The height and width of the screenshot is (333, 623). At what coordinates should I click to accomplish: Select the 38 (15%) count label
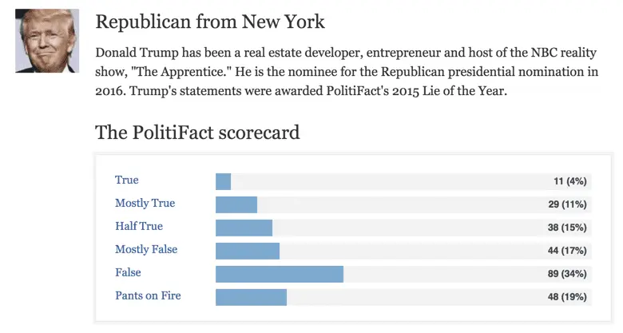567,228
